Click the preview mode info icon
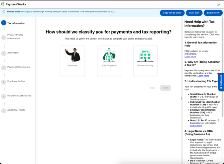 pyautogui.click(x=4, y=12)
